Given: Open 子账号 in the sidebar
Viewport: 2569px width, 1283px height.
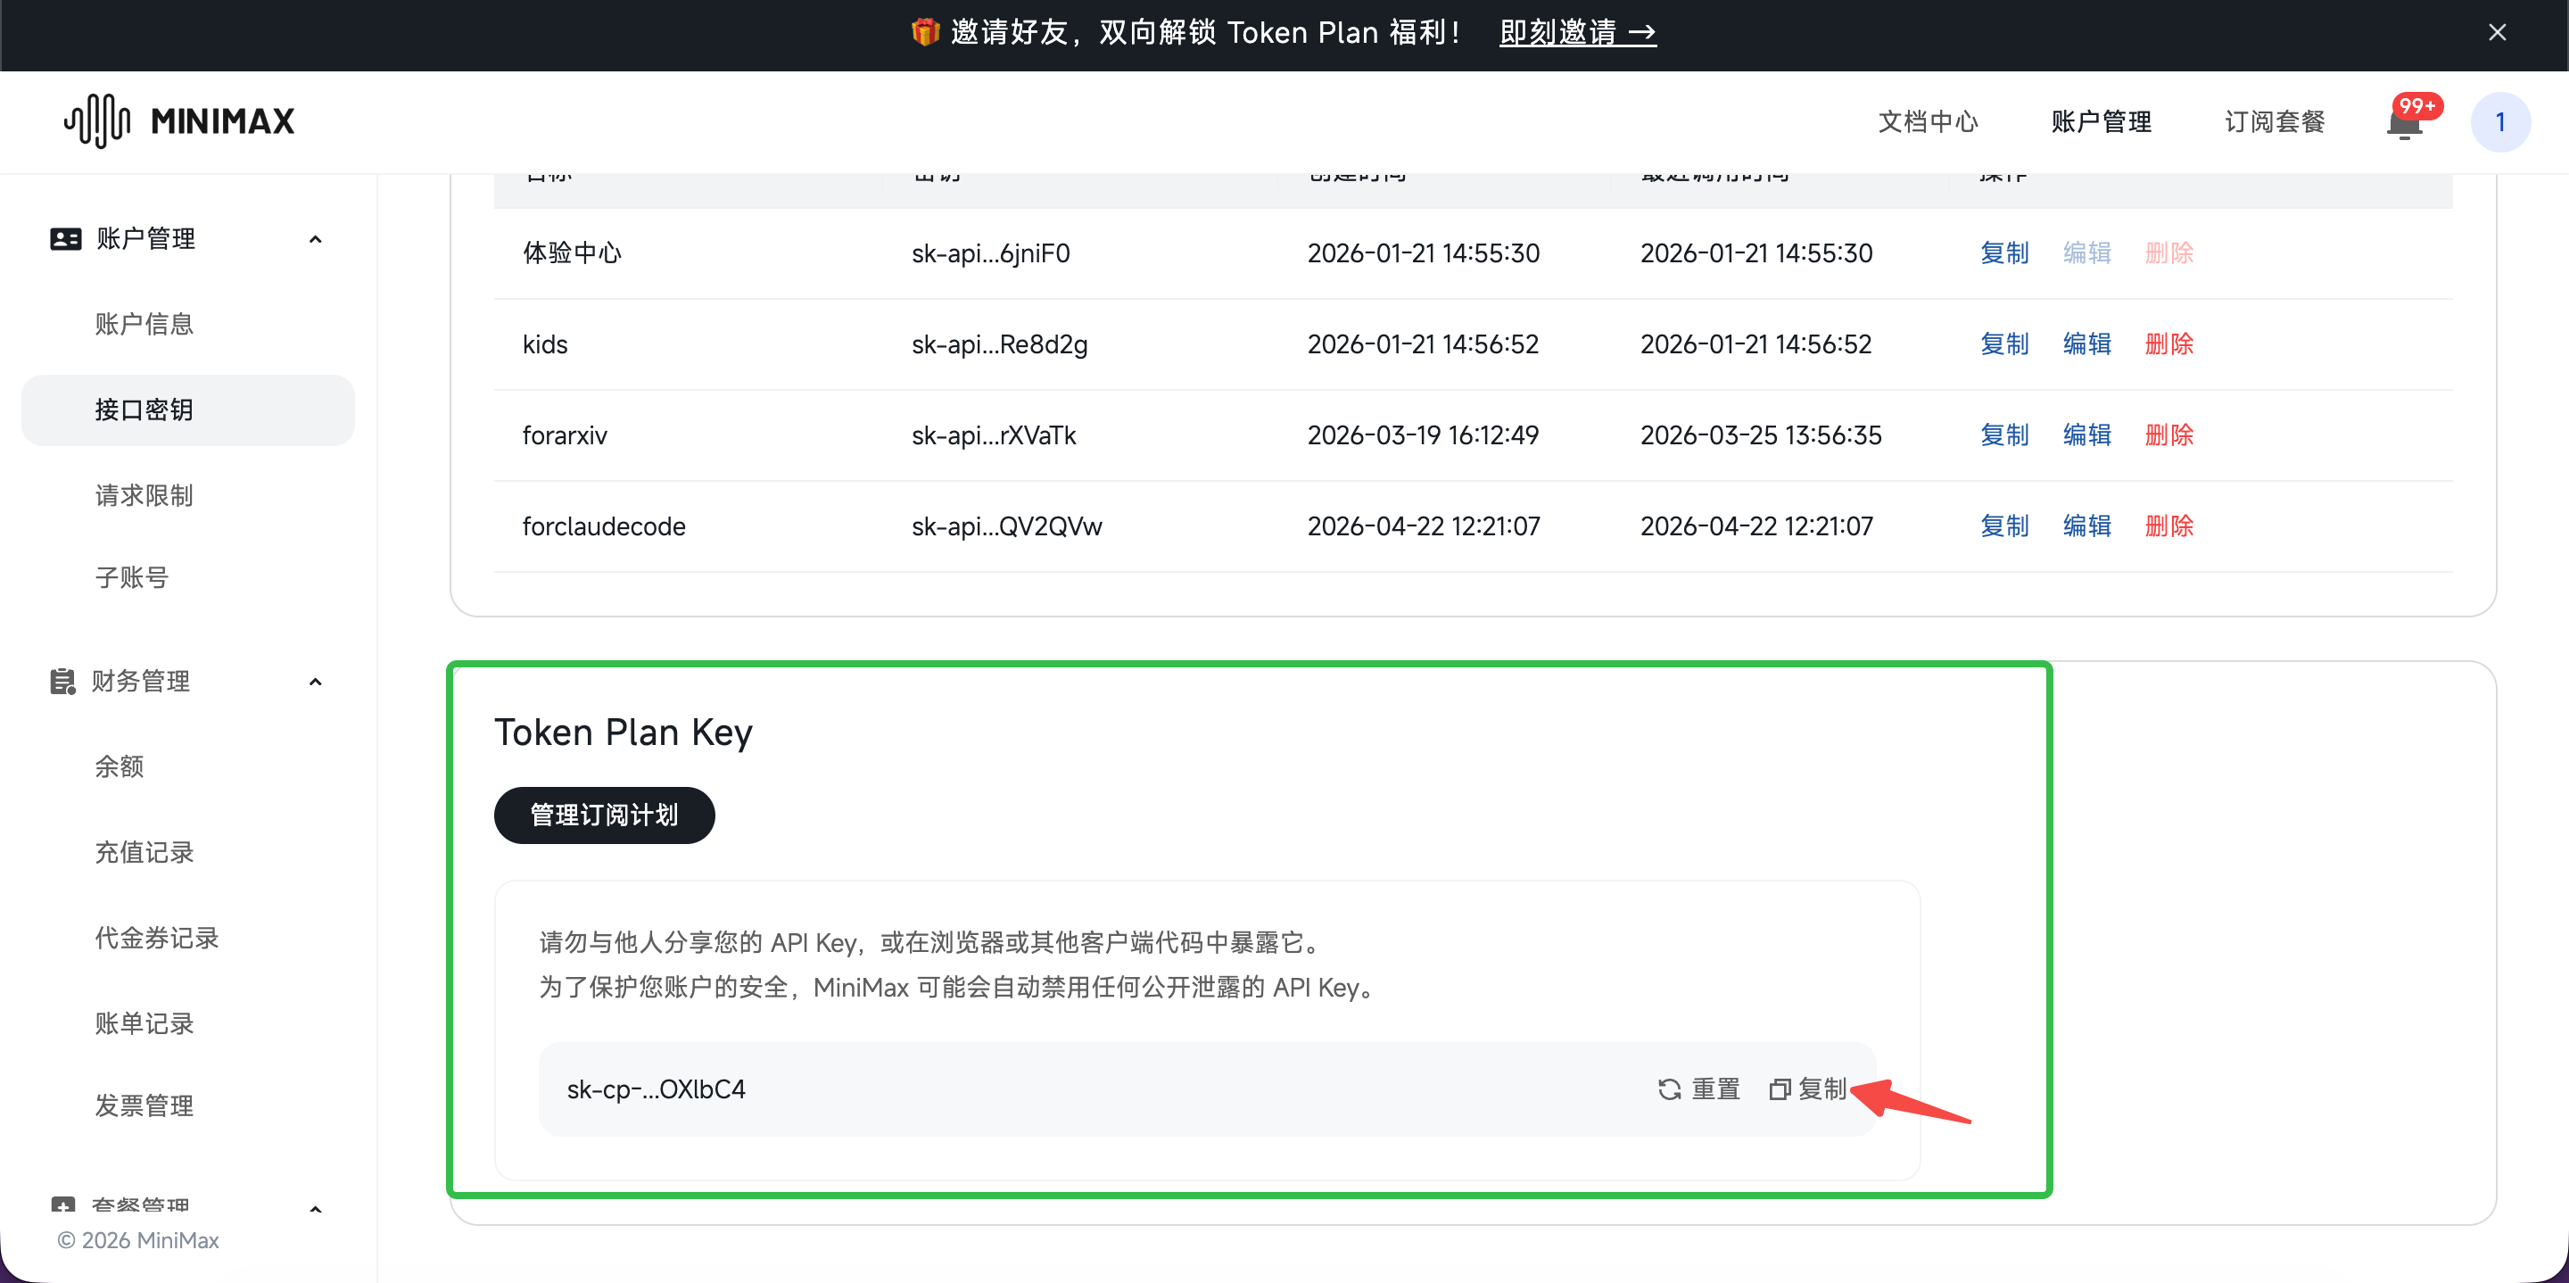Looking at the screenshot, I should (132, 577).
